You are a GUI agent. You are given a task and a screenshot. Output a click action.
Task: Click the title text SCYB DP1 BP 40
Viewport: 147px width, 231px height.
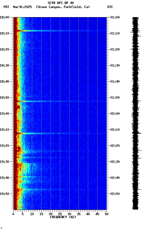61,3
